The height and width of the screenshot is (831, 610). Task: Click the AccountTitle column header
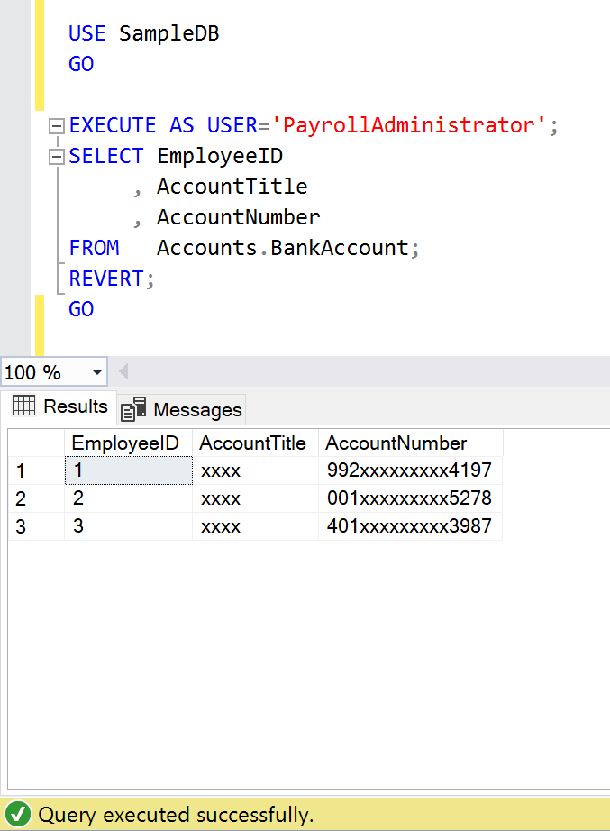pyautogui.click(x=253, y=443)
